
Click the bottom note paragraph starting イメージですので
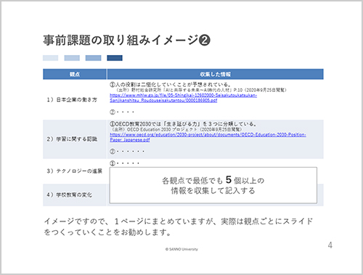click(179, 227)
